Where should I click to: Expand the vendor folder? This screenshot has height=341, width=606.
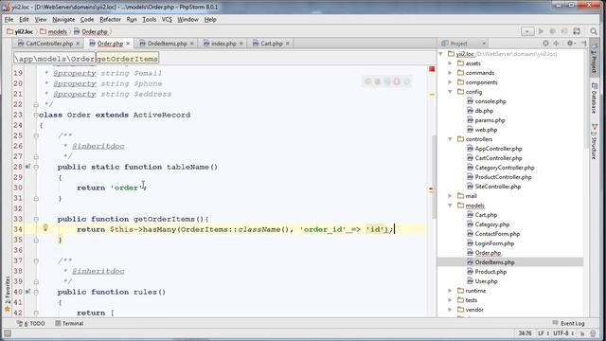pyautogui.click(x=451, y=310)
